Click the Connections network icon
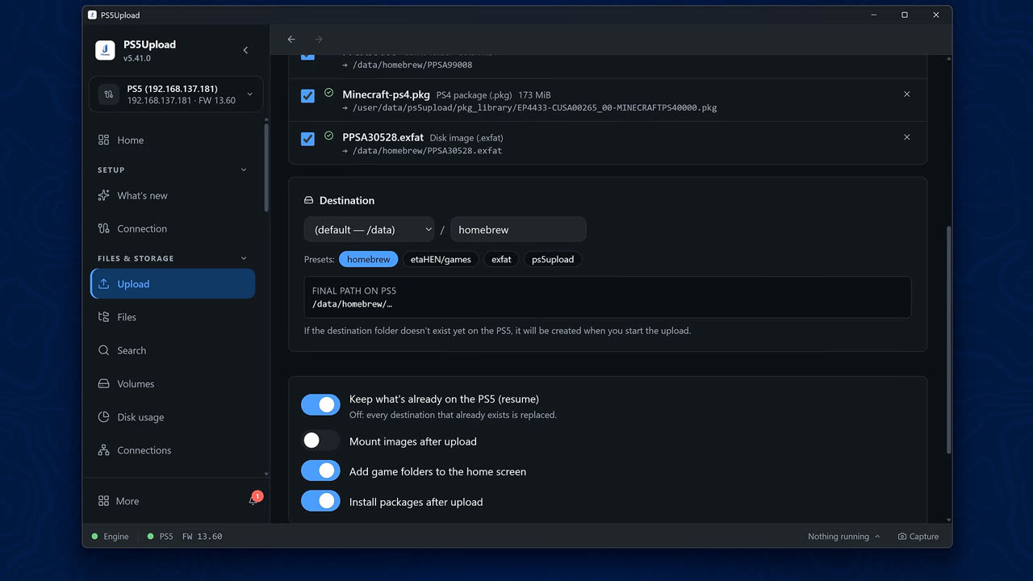The height and width of the screenshot is (581, 1033). (x=103, y=450)
